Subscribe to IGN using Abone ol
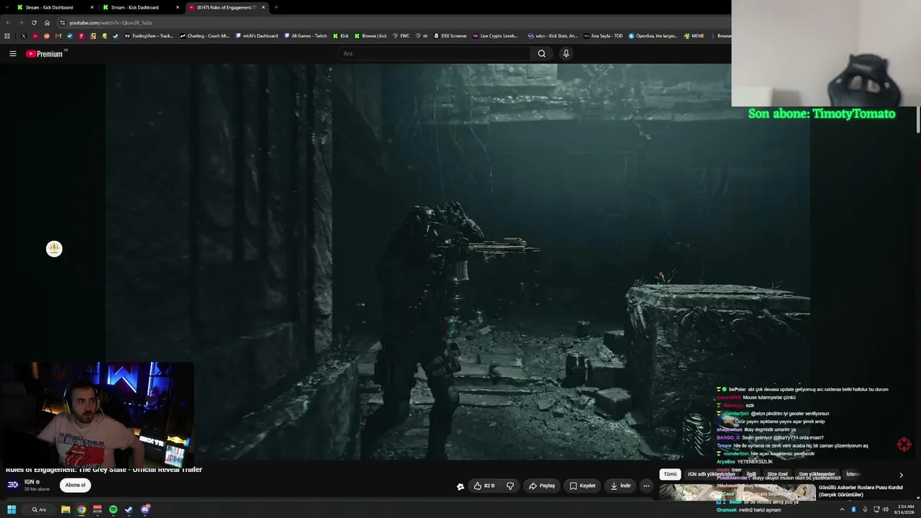The image size is (921, 518). [x=76, y=485]
